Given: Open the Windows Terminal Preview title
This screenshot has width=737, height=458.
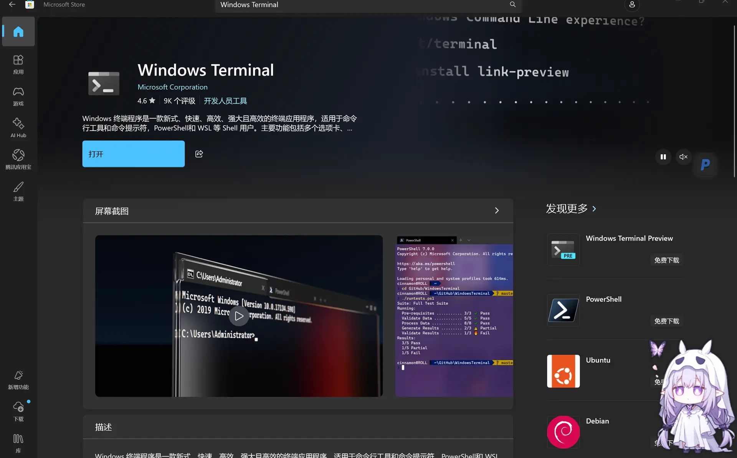Looking at the screenshot, I should [629, 238].
